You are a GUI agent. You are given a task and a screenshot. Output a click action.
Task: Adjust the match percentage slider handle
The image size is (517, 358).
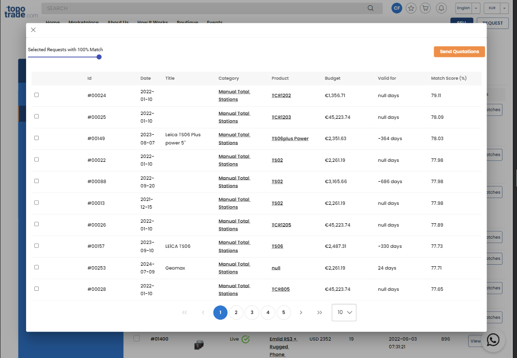click(x=99, y=57)
